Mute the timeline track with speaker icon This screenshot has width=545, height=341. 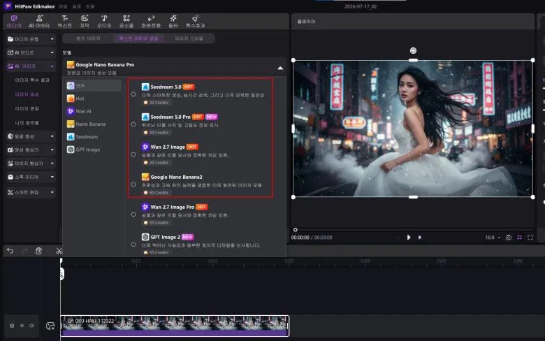pos(31,326)
